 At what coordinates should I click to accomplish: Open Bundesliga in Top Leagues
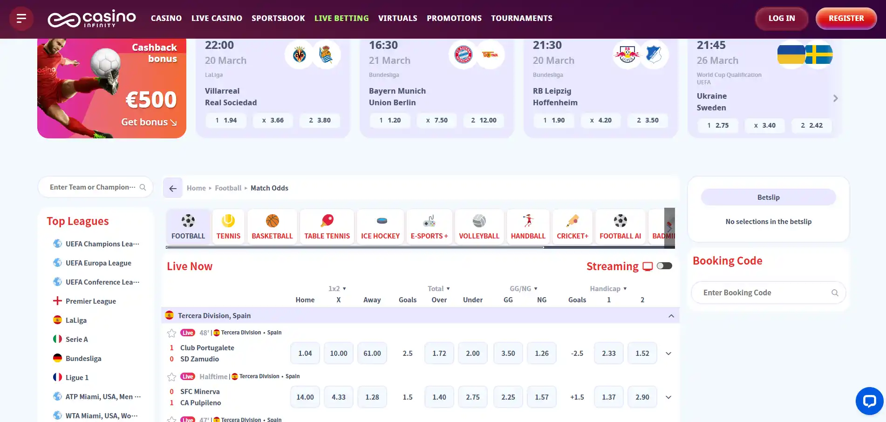(x=83, y=359)
